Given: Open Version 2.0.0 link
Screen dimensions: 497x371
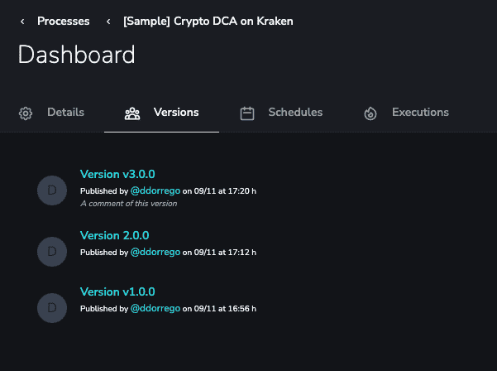Looking at the screenshot, I should pos(114,235).
